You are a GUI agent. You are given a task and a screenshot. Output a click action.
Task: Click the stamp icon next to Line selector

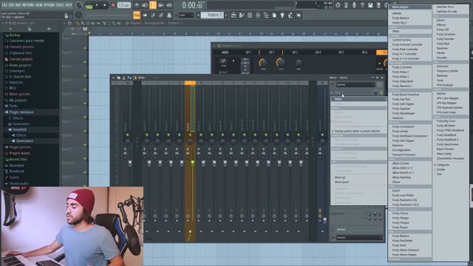click(x=169, y=15)
